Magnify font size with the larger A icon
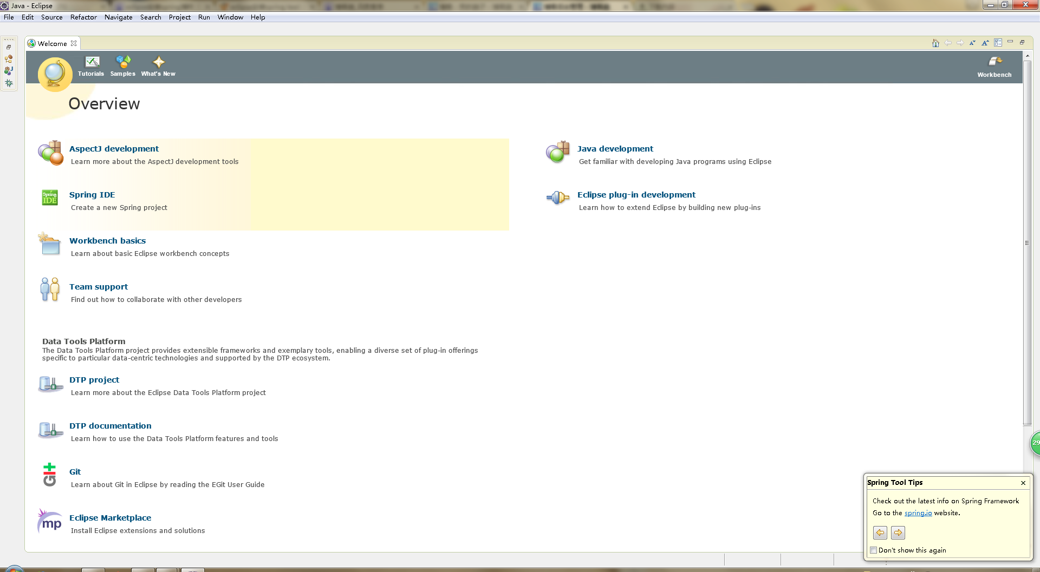The image size is (1040, 572). (x=985, y=43)
